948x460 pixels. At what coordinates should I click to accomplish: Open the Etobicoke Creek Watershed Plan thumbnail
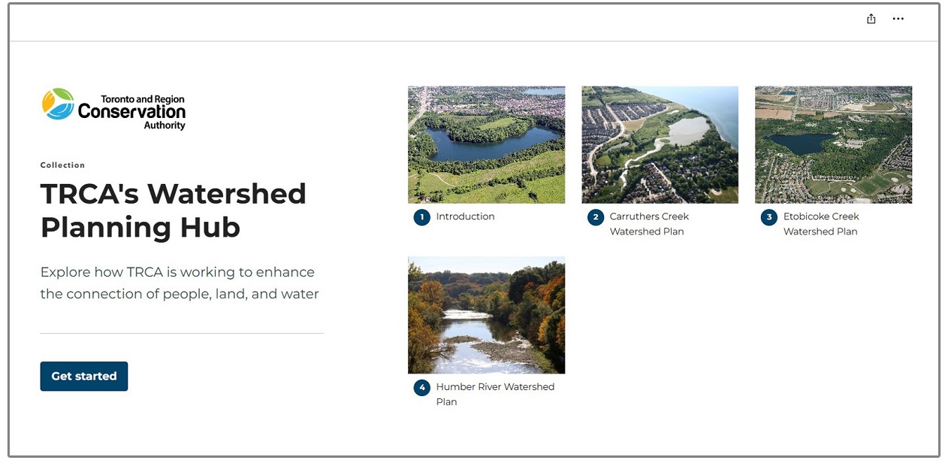pyautogui.click(x=833, y=144)
